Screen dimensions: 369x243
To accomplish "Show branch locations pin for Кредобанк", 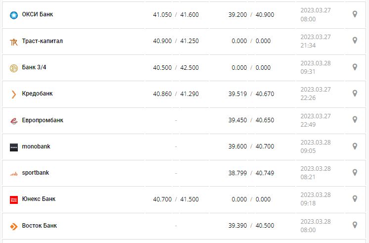I will (355, 93).
